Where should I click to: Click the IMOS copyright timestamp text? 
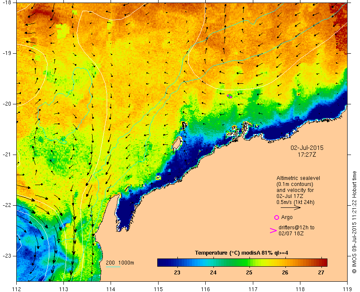pyautogui.click(x=354, y=222)
